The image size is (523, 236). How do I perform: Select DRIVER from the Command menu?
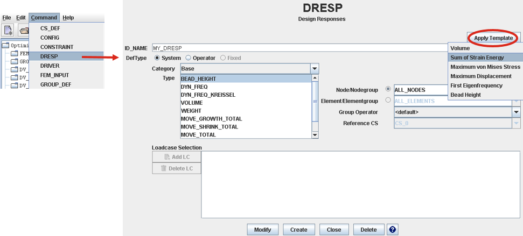point(50,66)
